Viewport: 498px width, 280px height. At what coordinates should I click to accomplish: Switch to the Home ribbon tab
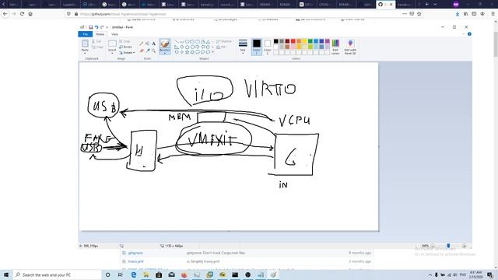[x=100, y=34]
